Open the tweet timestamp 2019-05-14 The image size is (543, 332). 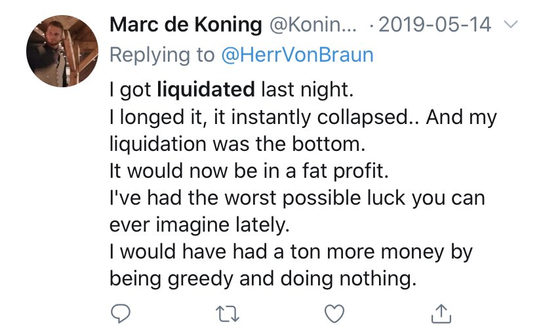(x=435, y=25)
